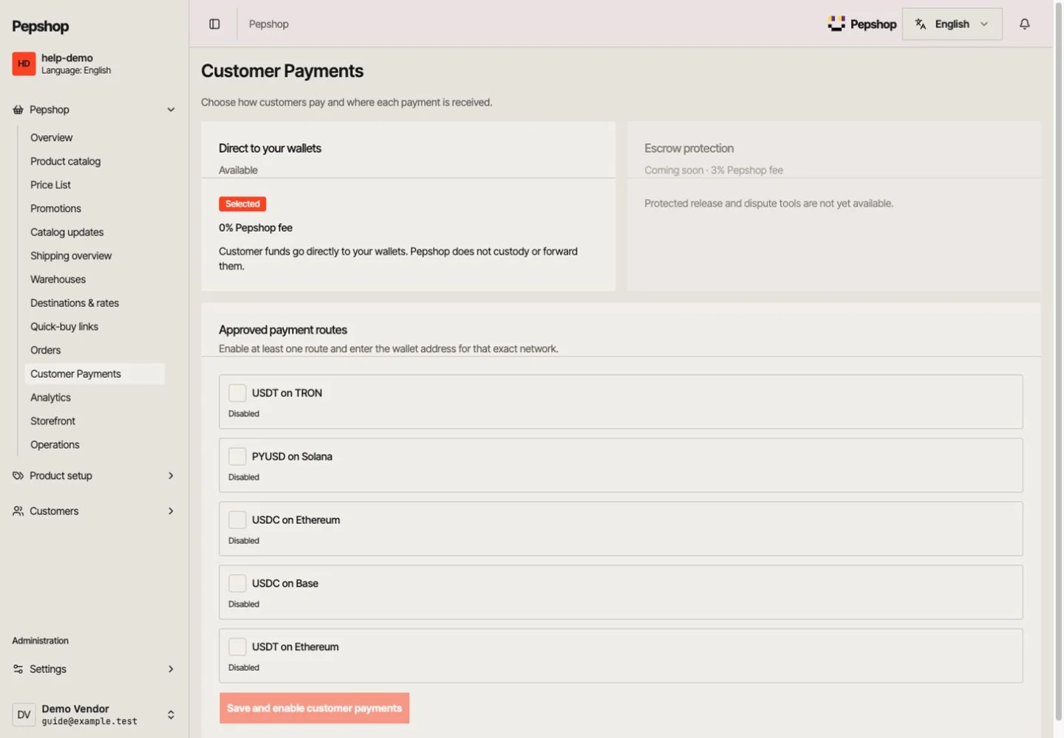1064x738 pixels.
Task: Open Product catalog page
Action: coord(95,162)
